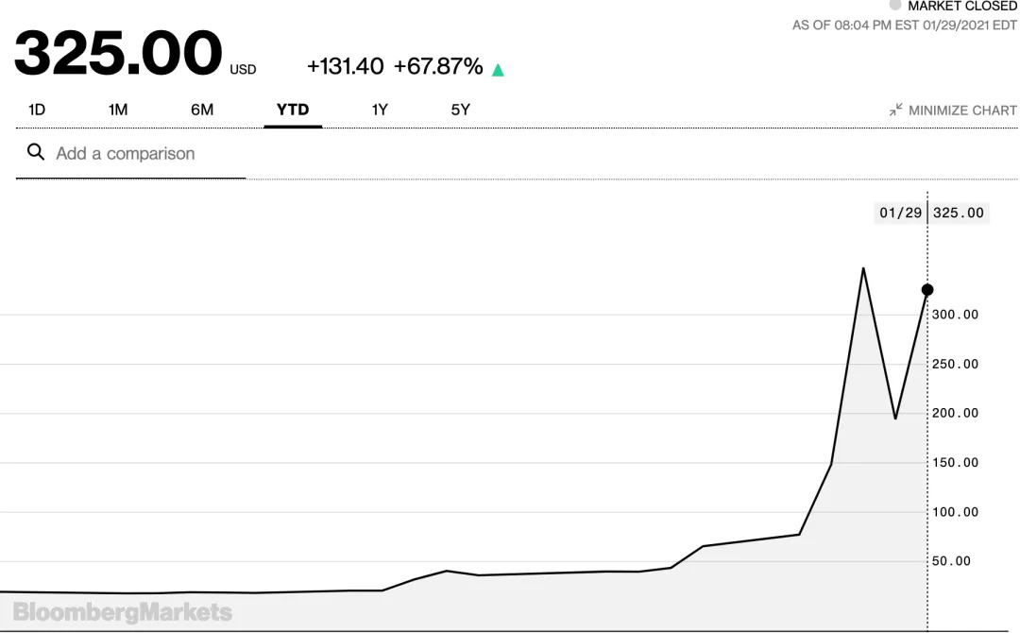This screenshot has width=1020, height=633.
Task: Click the +67.87% percent change value
Action: coord(438,67)
